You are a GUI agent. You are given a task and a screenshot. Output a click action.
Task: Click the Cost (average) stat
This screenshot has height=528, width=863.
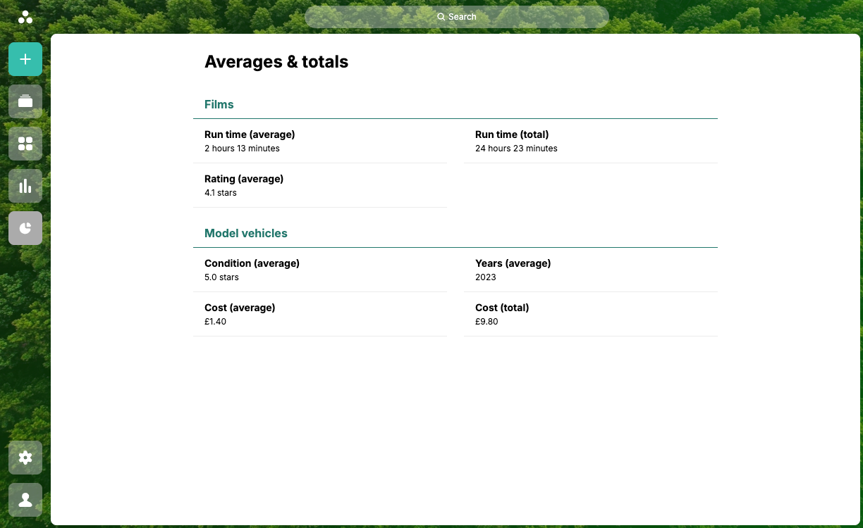pyautogui.click(x=240, y=314)
